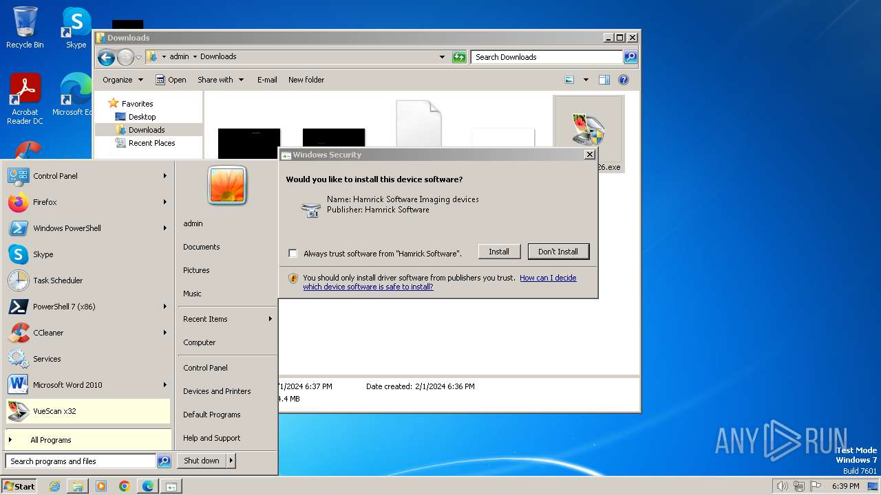This screenshot has width=881, height=495.
Task: Click Edge taskbar icon
Action: click(x=148, y=486)
